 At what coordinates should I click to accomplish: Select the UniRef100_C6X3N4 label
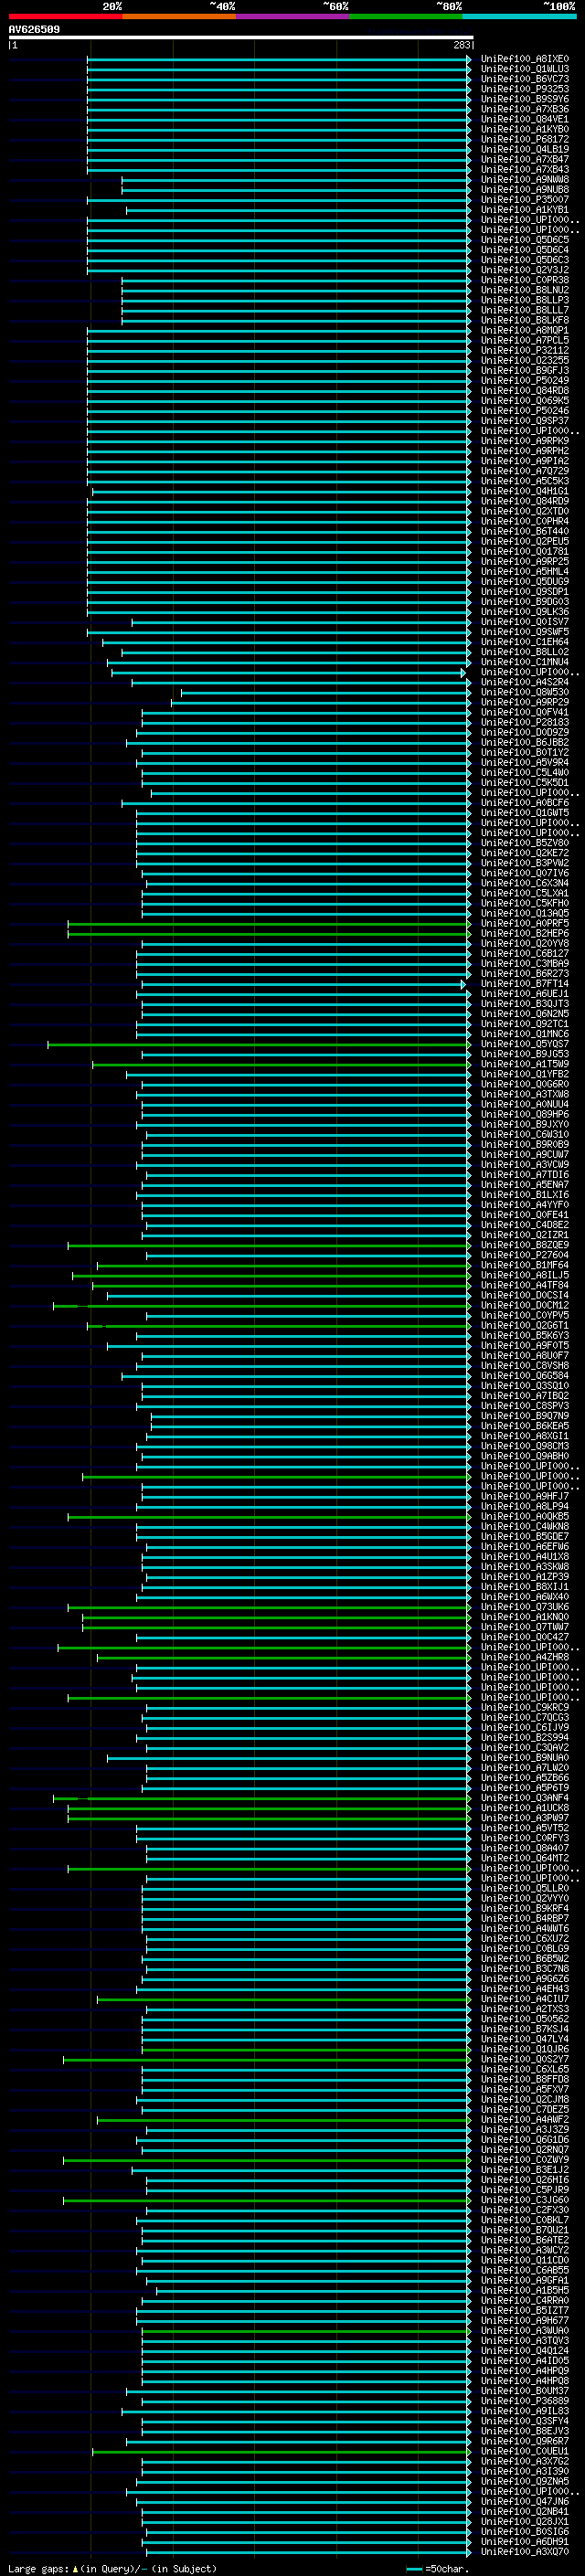(x=525, y=883)
